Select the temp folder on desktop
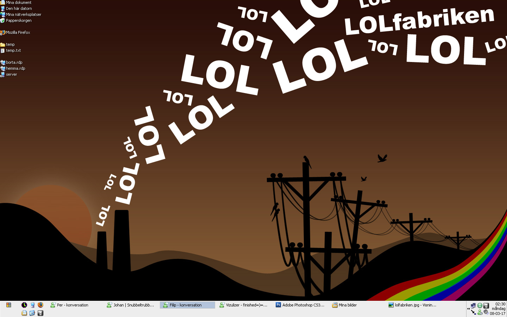Screen dimensions: 507x317 click(x=7, y=44)
